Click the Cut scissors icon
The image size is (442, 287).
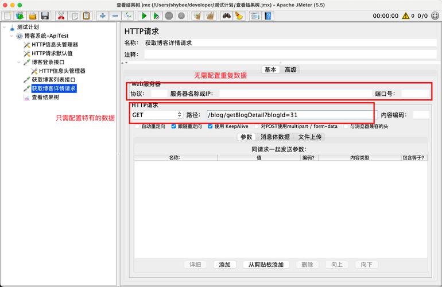click(x=61, y=16)
